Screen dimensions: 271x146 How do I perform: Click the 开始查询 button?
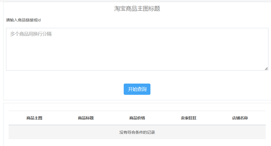[x=137, y=89]
